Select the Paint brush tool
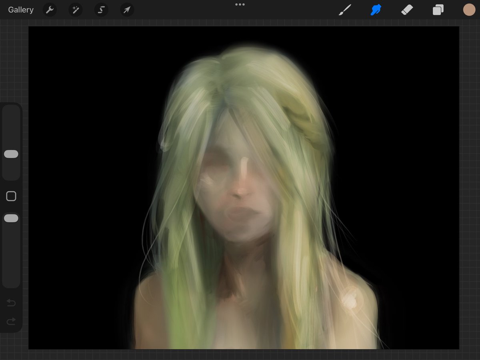480x360 pixels. (345, 10)
